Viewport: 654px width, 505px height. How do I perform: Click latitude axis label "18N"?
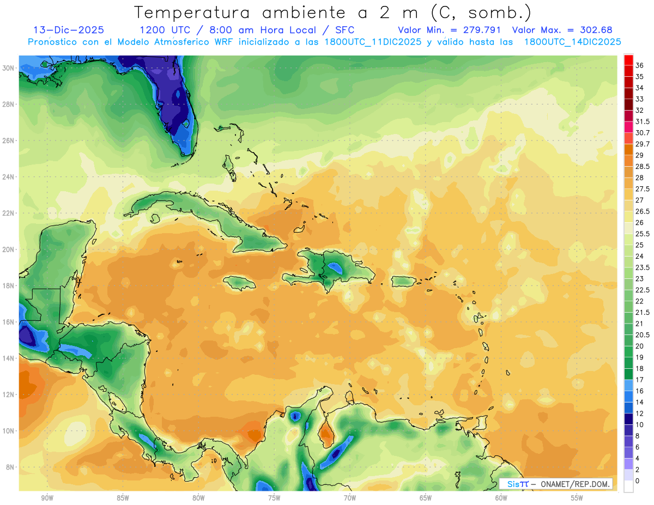[9, 285]
